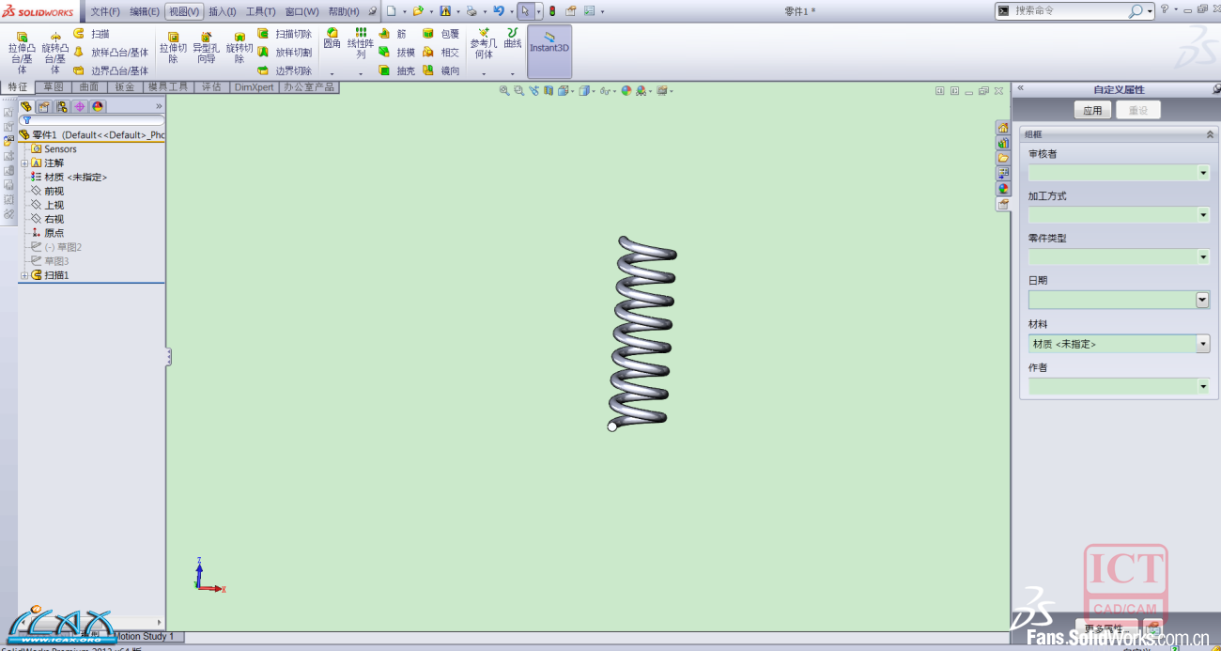
Task: Collapse the 组框 group box section
Action: tap(1210, 134)
